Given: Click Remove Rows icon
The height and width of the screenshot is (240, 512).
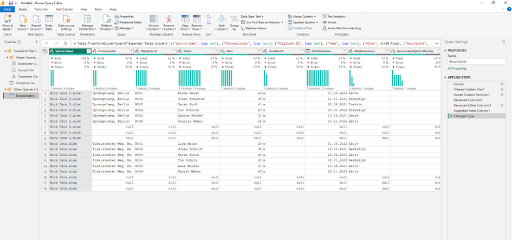Looking at the screenshot, I should [x=197, y=18].
